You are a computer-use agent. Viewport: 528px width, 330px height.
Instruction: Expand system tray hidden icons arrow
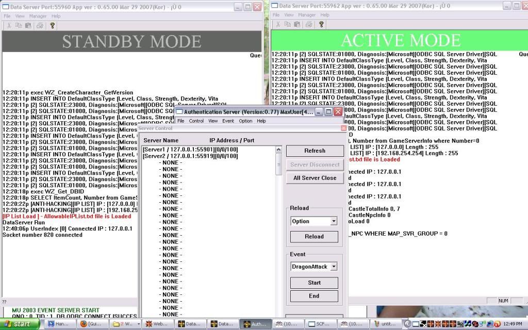(x=407, y=324)
